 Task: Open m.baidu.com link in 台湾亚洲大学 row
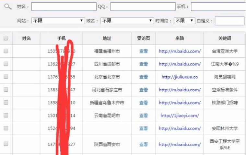click(180, 51)
